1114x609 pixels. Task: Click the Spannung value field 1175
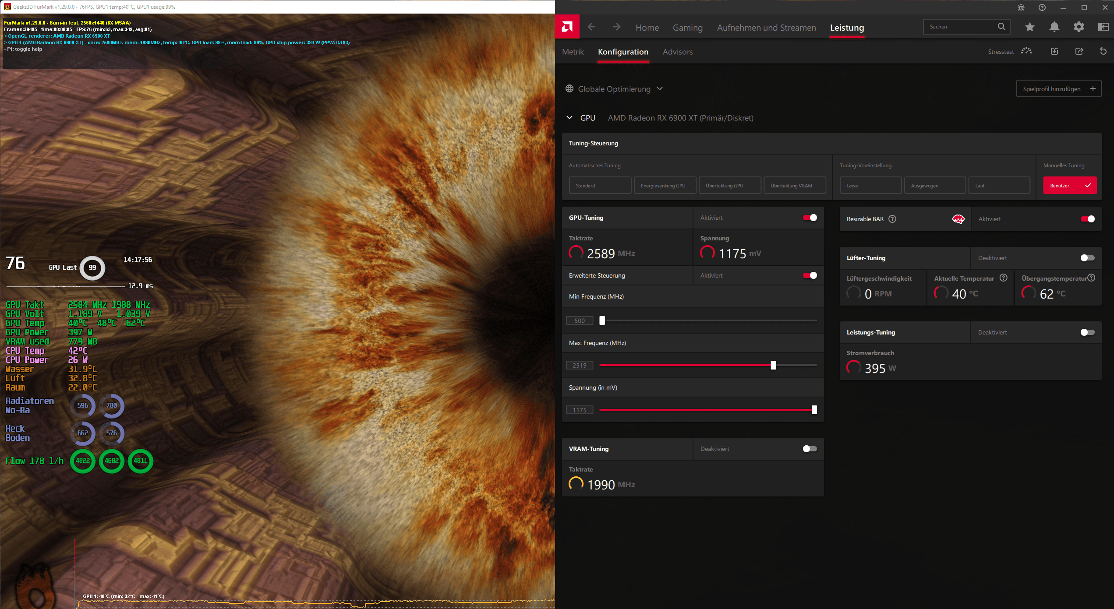580,410
